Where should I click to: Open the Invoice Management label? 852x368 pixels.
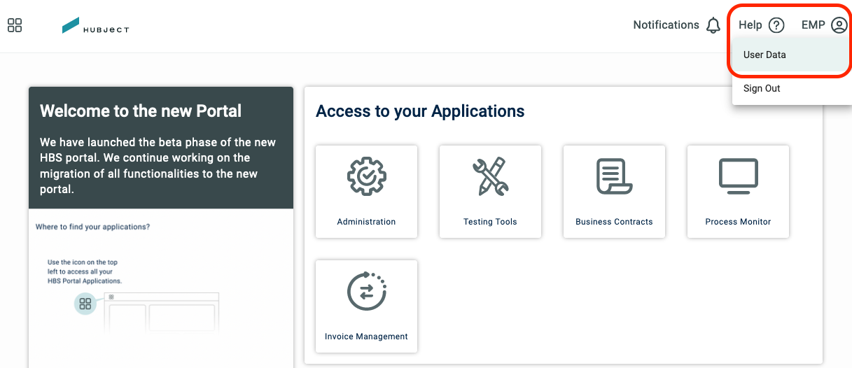tap(366, 337)
